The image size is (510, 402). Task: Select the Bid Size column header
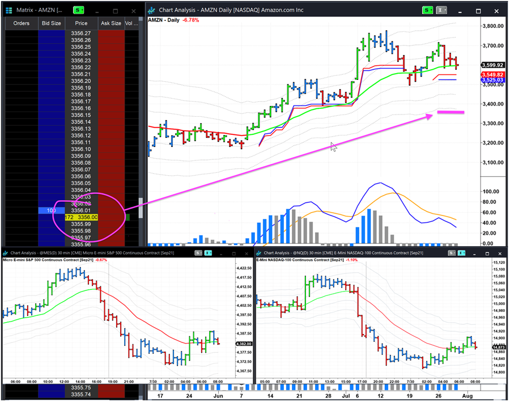click(x=52, y=23)
